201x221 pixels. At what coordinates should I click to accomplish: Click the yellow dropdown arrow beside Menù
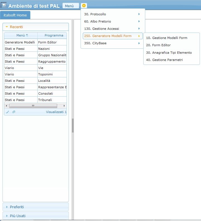84,6
